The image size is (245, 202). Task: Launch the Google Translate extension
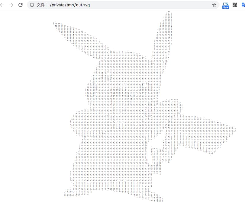243,5
